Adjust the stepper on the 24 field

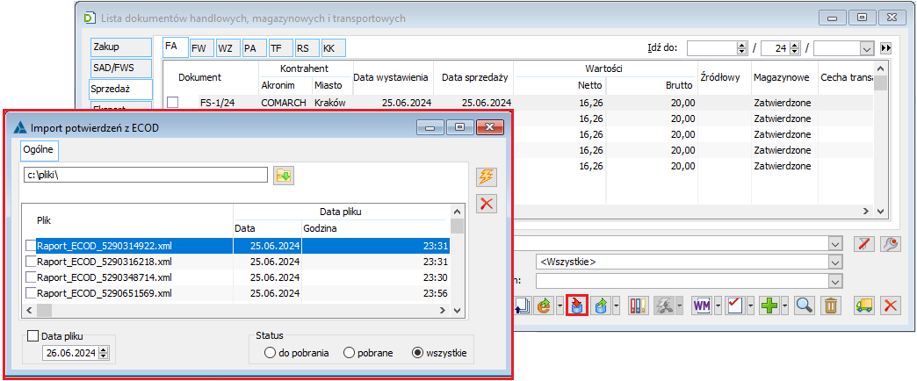[x=795, y=48]
